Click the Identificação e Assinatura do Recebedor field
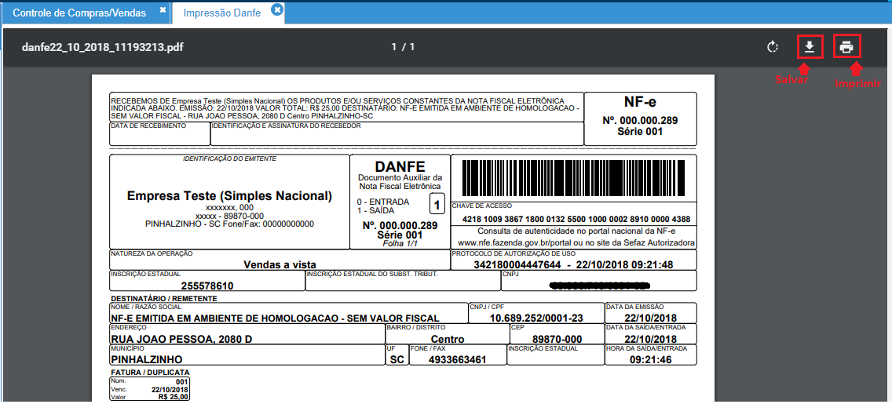892x404 pixels. [397, 133]
